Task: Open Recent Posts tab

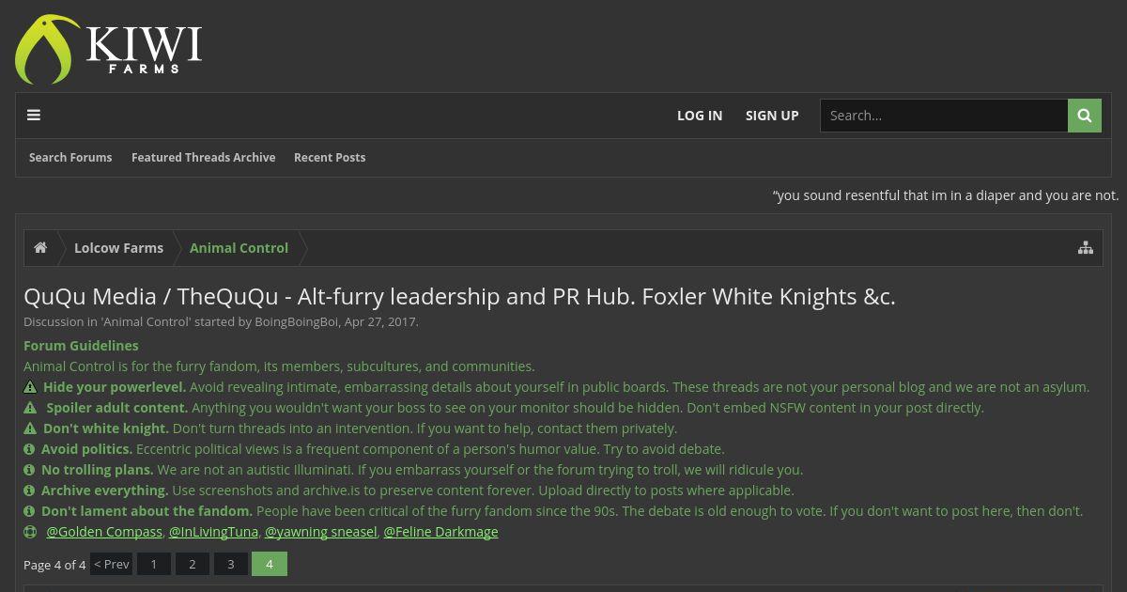Action: pyautogui.click(x=330, y=158)
